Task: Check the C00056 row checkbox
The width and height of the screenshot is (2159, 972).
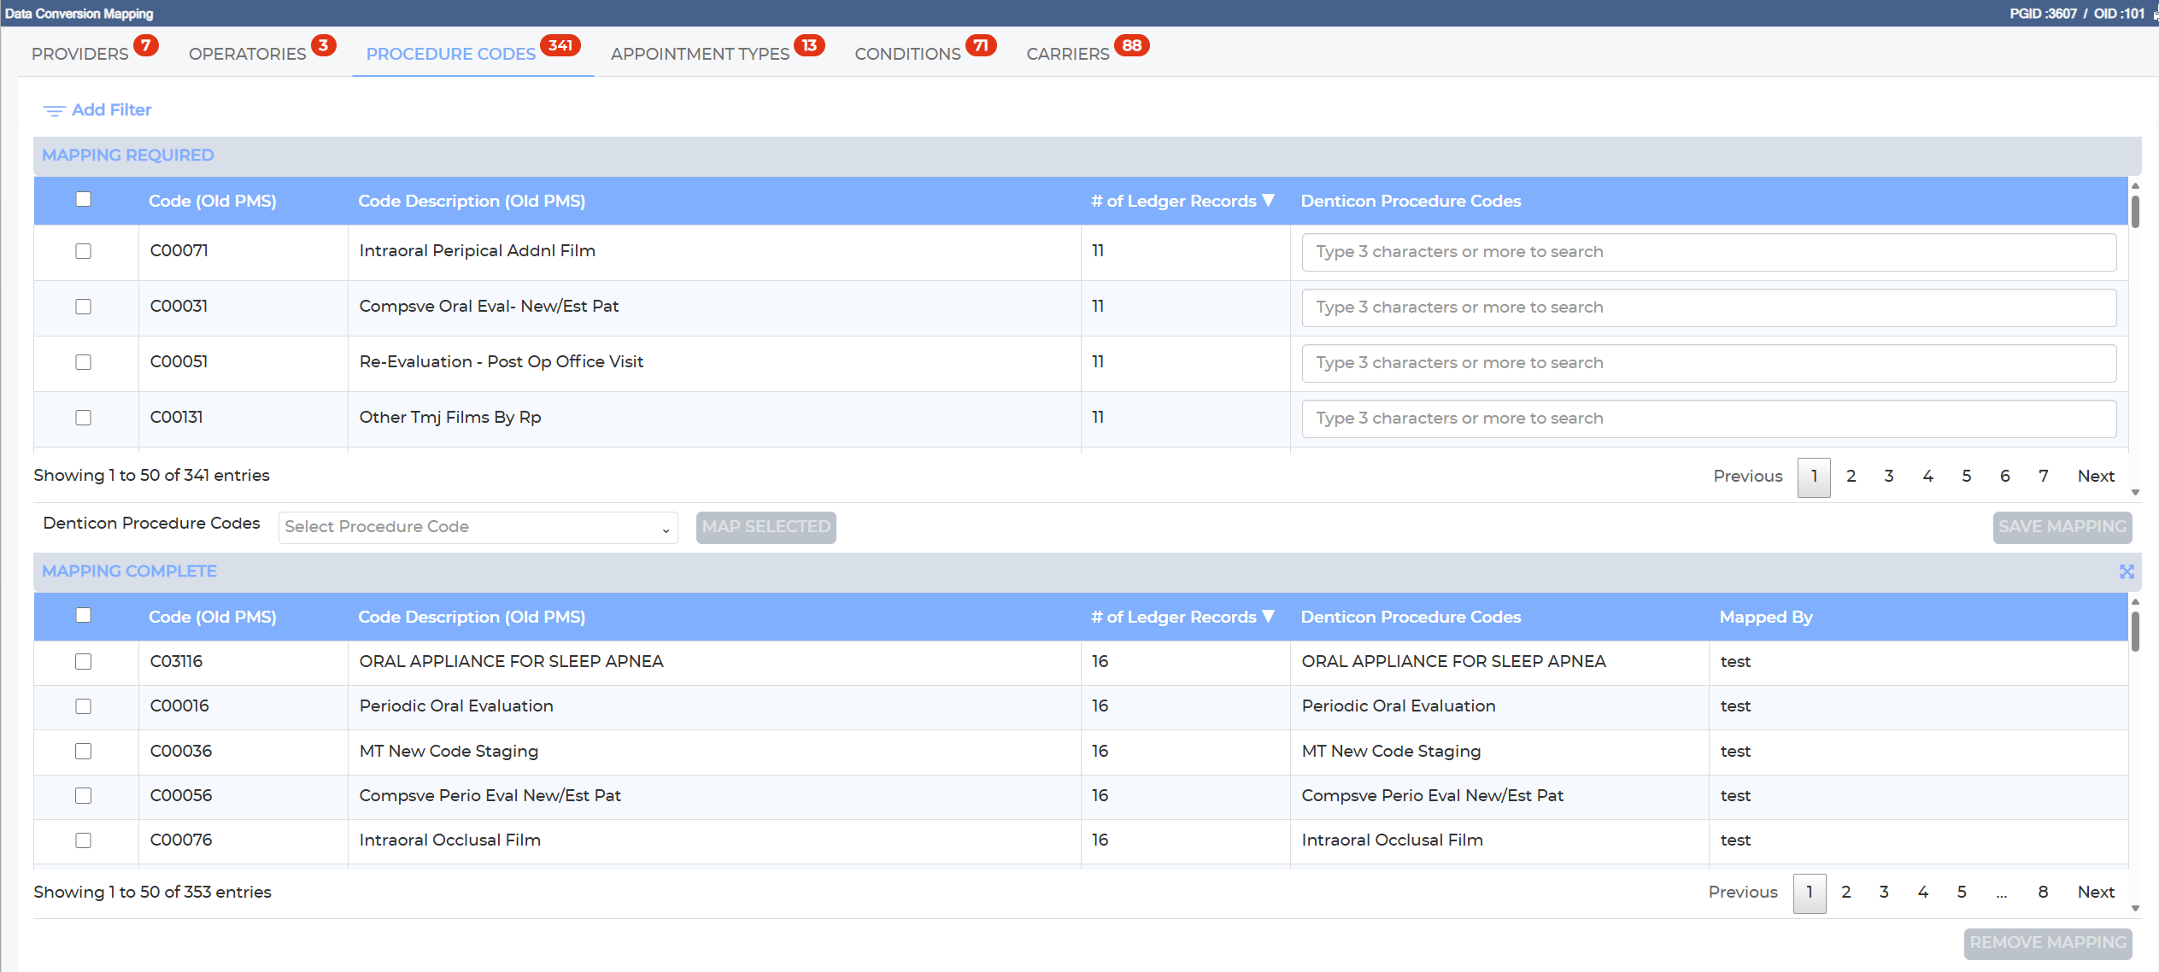Action: pyautogui.click(x=83, y=796)
